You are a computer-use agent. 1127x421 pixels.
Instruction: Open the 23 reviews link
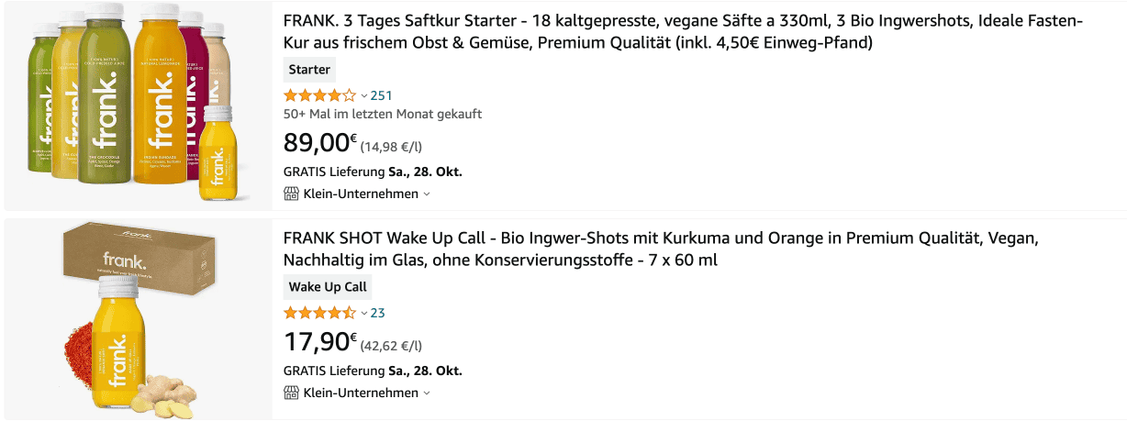pos(377,313)
